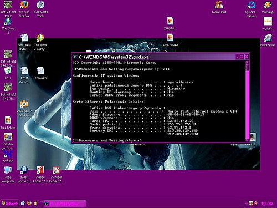The height and width of the screenshot is (208, 277).
Task: Click Show Desktop quick launch icon
Action: coord(23,204)
